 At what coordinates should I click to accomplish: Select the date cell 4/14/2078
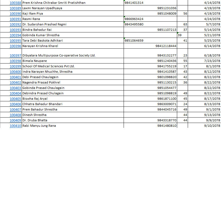(x=212, y=3)
